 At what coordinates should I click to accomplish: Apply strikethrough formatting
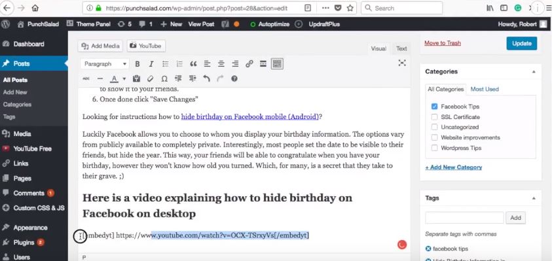point(86,78)
